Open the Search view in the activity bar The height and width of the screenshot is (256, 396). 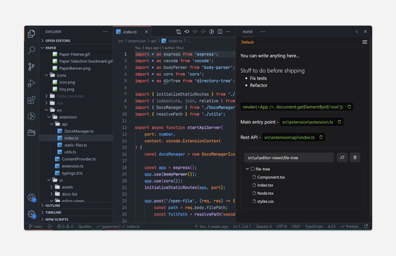tap(31, 50)
